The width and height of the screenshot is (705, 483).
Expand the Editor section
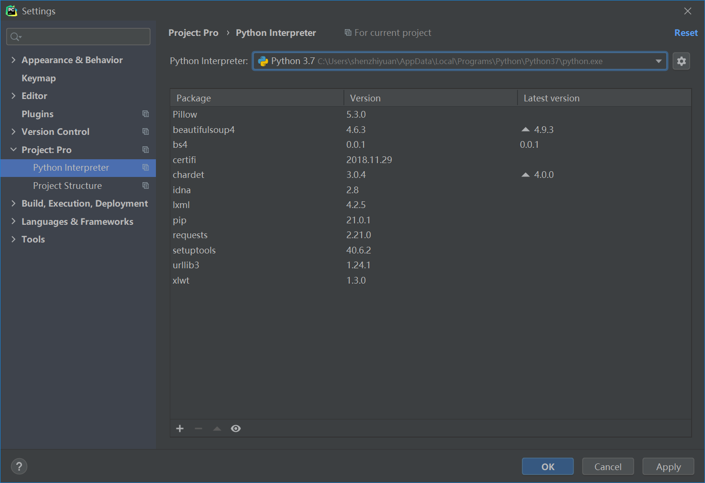coord(13,96)
